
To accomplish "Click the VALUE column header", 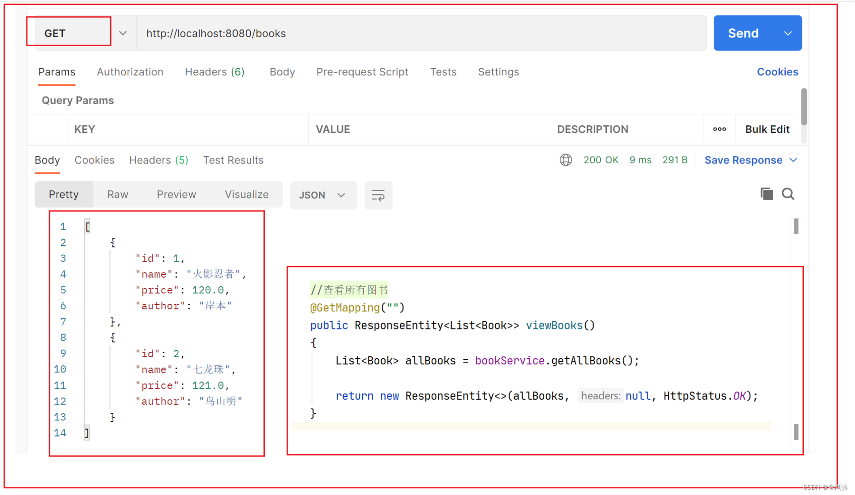I will [x=333, y=129].
